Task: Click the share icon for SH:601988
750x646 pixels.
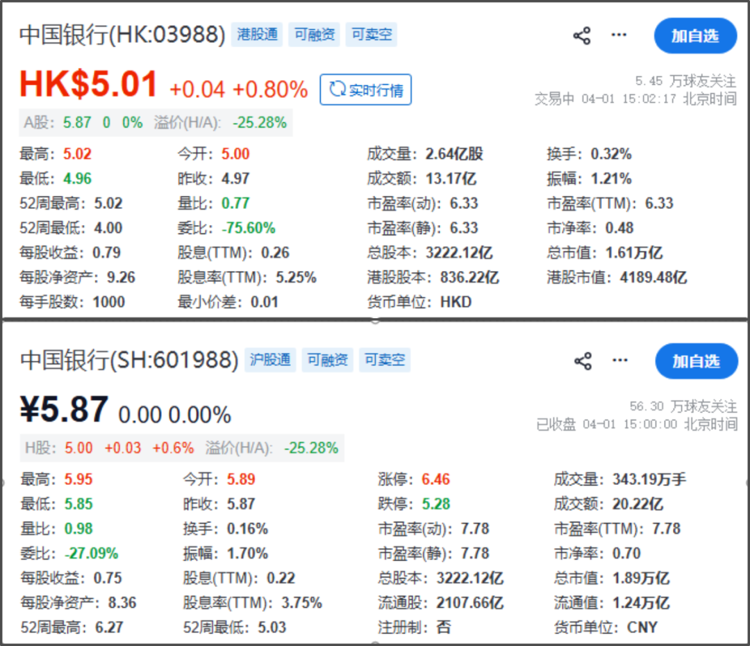Action: [583, 361]
